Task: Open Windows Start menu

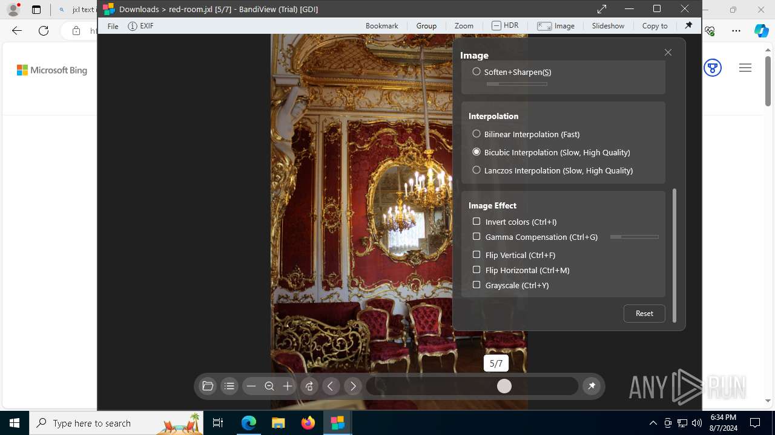Action: tap(15, 423)
